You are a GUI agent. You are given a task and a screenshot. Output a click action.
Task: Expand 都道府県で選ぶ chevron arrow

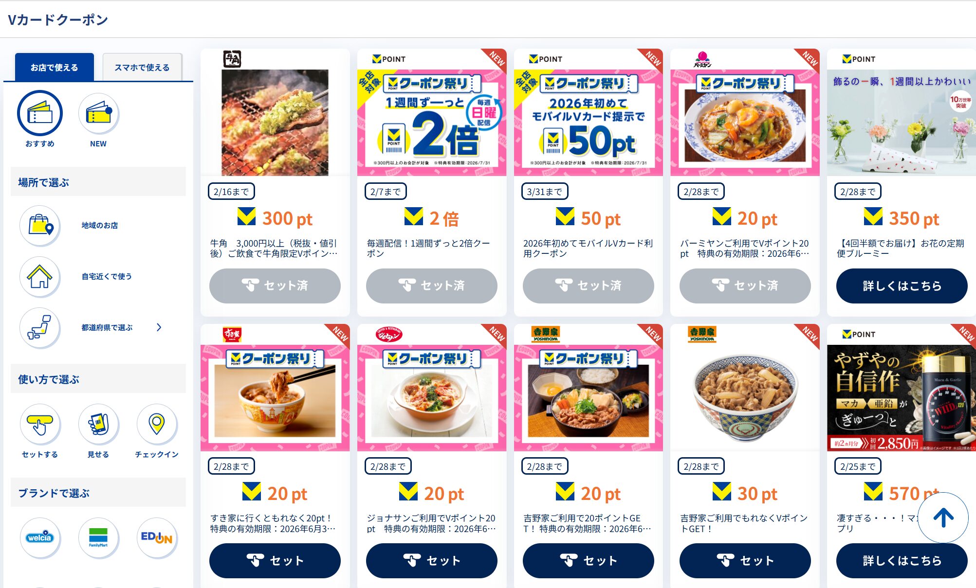click(x=159, y=327)
